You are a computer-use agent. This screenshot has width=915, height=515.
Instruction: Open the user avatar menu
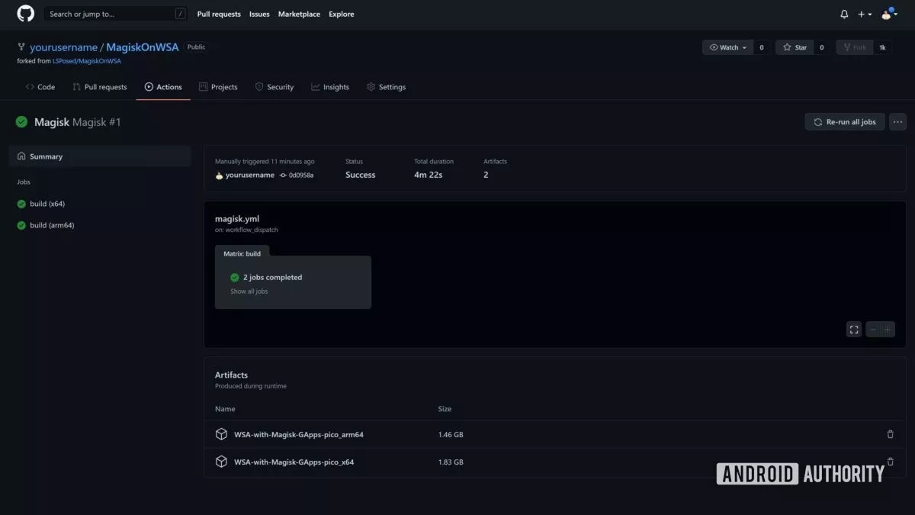click(889, 14)
